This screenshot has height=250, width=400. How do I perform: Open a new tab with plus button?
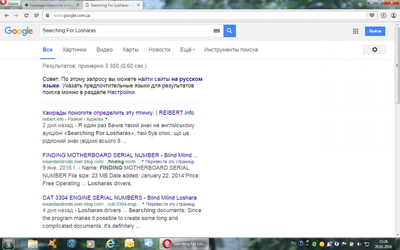tap(148, 5)
